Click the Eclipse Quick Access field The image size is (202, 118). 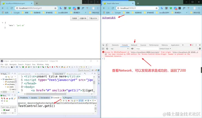click(x=84, y=70)
